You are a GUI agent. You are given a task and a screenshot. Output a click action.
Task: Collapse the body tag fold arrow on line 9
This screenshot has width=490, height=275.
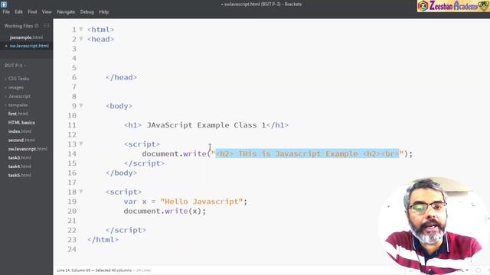click(x=81, y=105)
